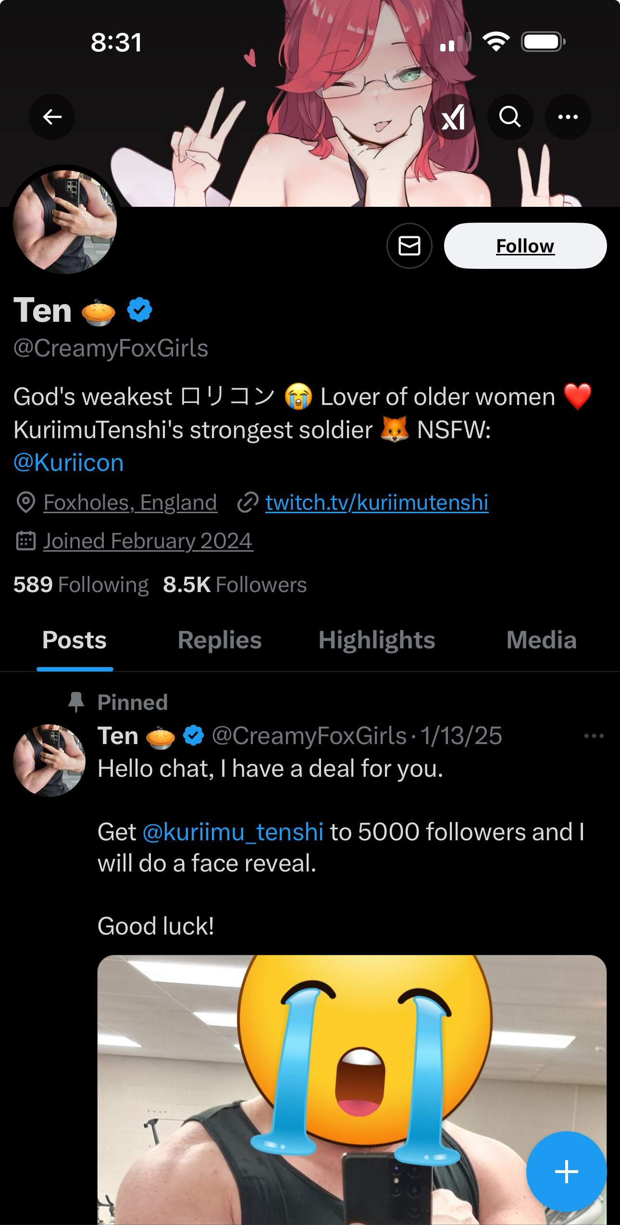Open the large profile avatar photo
The height and width of the screenshot is (1225, 620).
coord(65,222)
